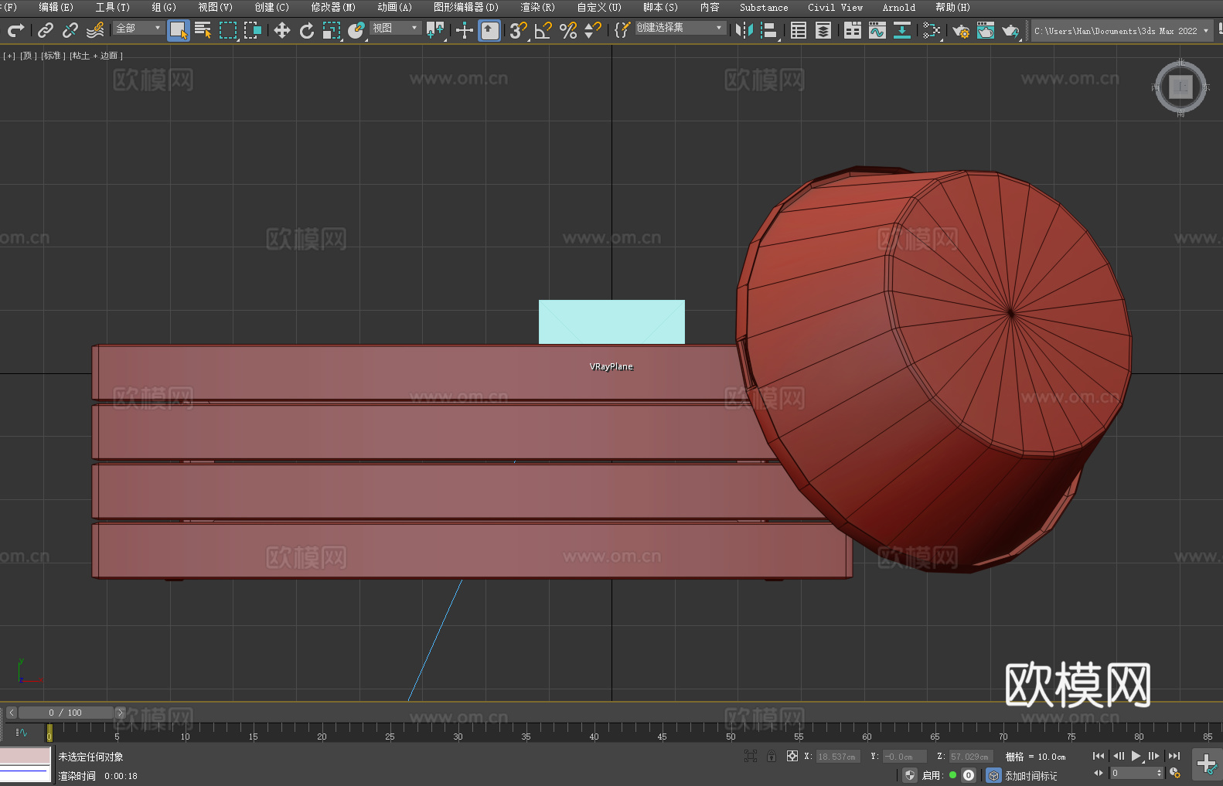Click Use Pivot Point Center icon
Screen dimensions: 1223x786
tap(435, 30)
